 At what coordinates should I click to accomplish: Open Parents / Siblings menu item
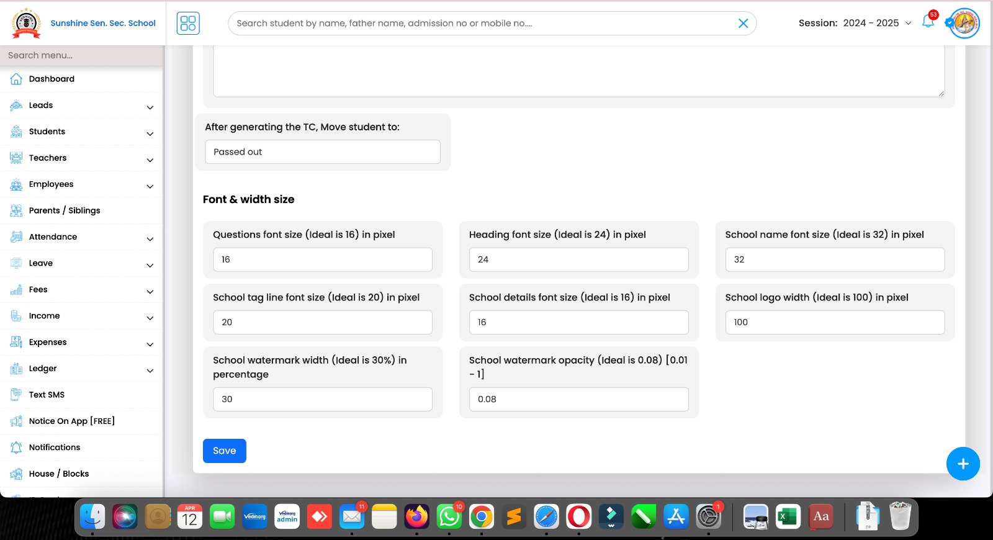(81, 210)
